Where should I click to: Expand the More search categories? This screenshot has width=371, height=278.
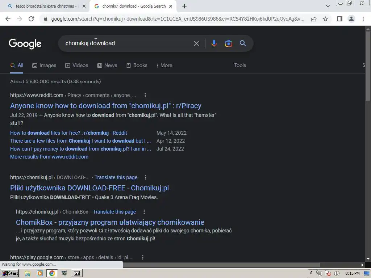164,66
